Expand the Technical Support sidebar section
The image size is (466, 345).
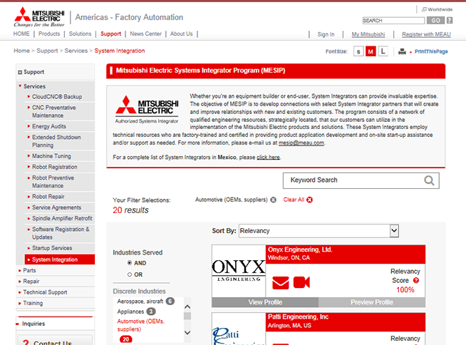(45, 292)
